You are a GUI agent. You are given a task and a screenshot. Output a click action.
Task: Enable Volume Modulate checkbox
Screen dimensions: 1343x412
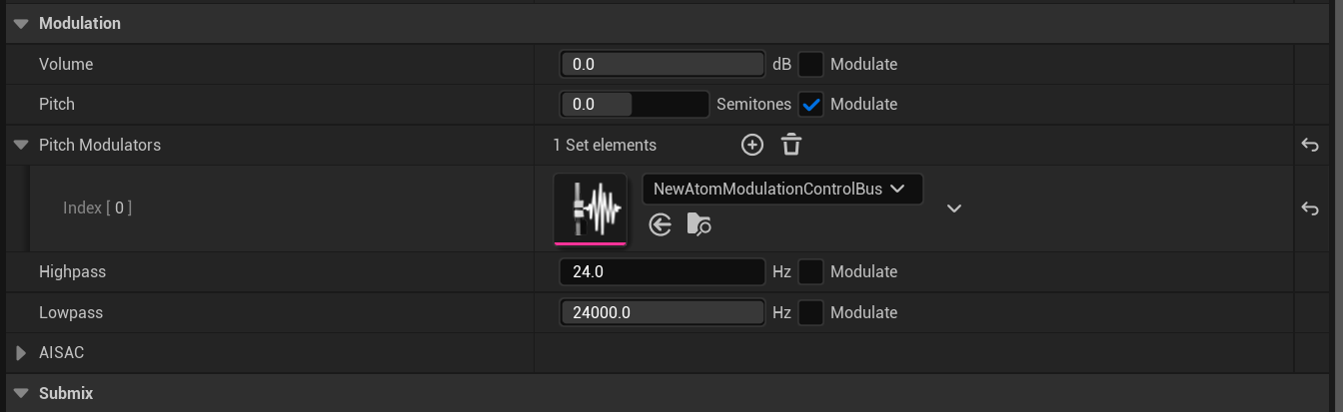tap(811, 64)
